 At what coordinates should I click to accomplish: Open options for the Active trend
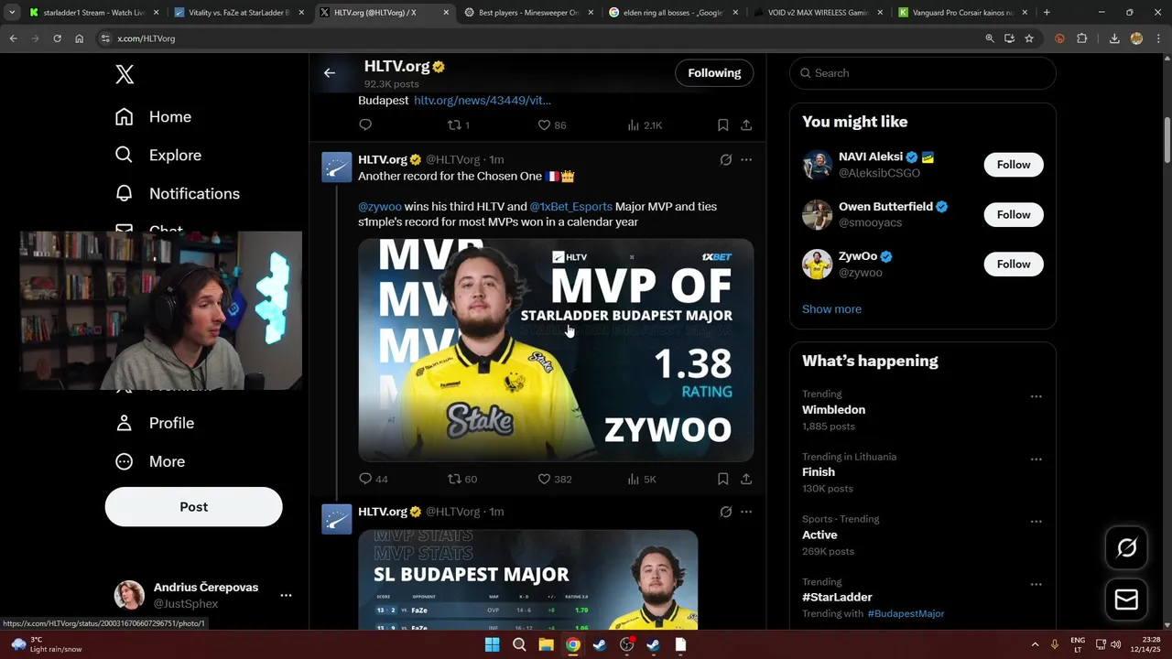point(1036,522)
